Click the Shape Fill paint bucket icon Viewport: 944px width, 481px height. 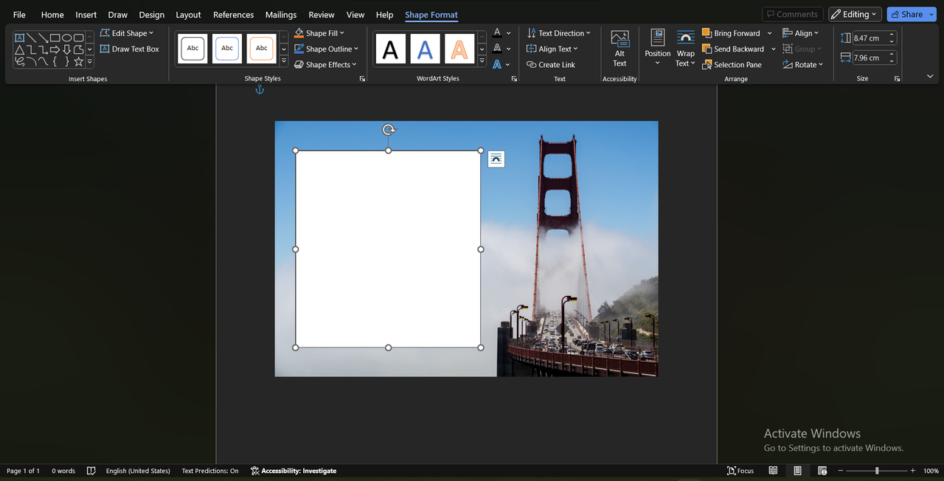click(x=299, y=33)
